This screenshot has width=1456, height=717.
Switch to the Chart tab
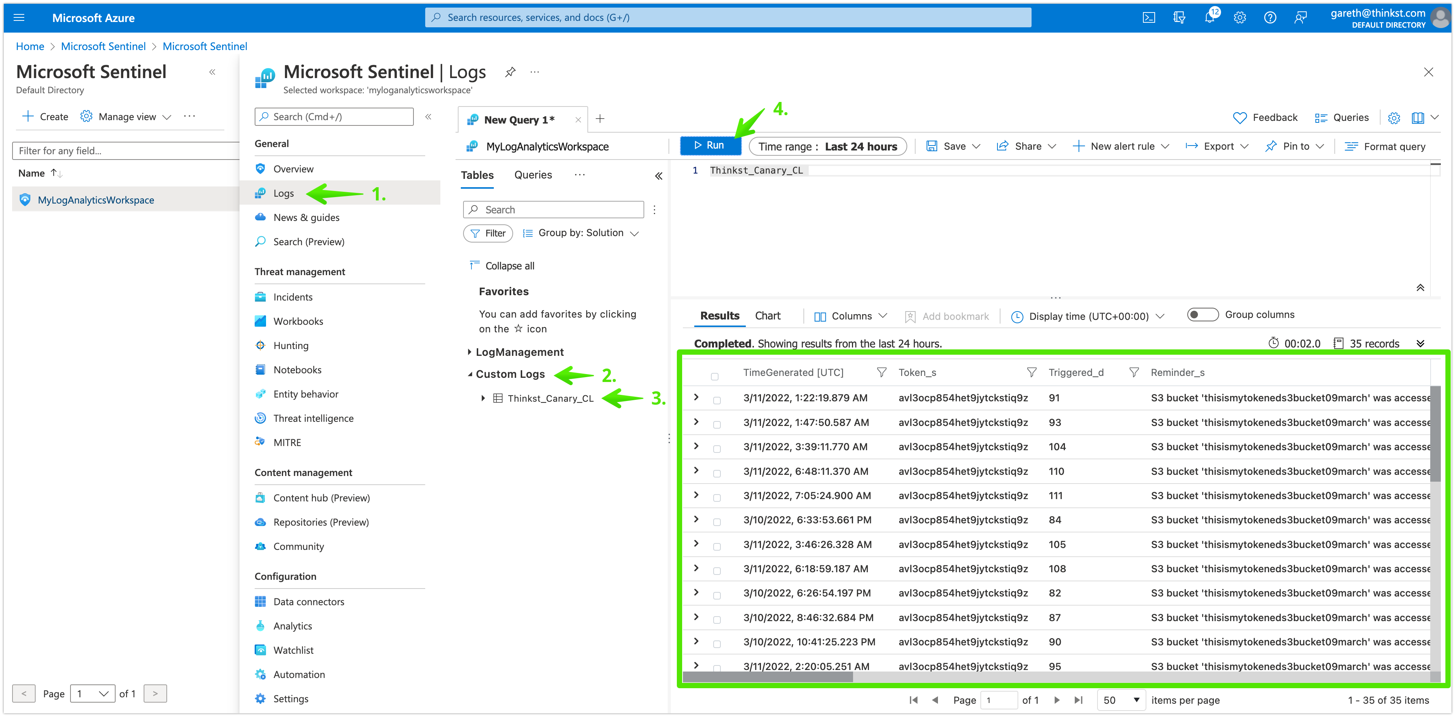click(767, 316)
